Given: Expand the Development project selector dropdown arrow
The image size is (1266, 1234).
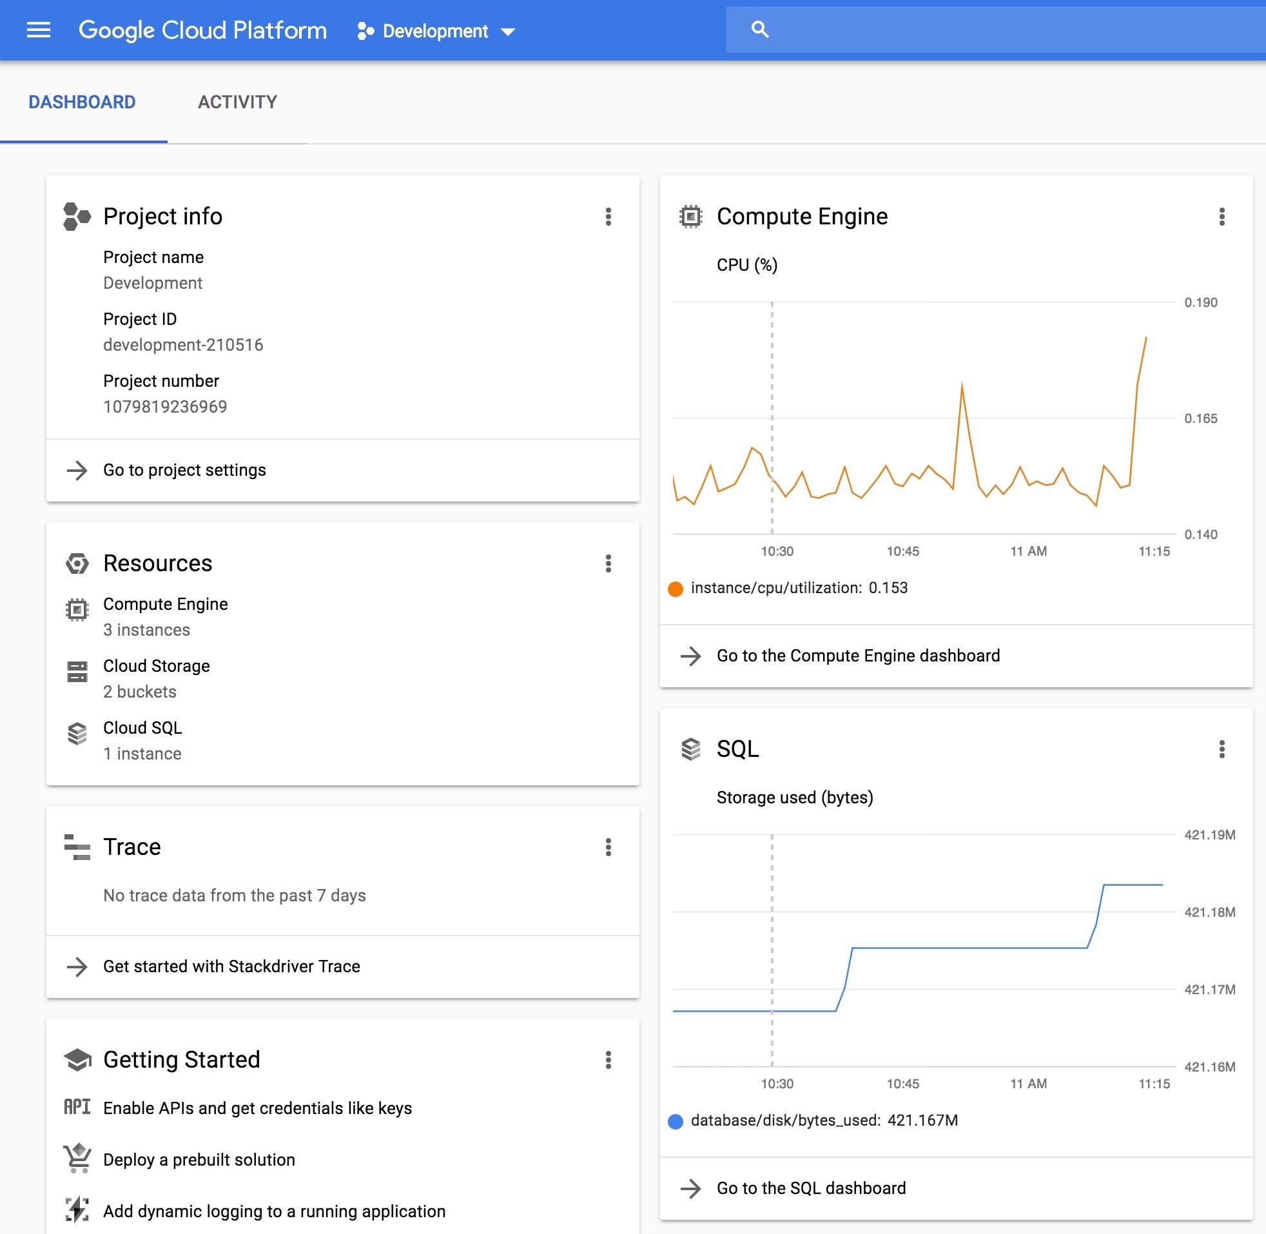Looking at the screenshot, I should coord(508,32).
